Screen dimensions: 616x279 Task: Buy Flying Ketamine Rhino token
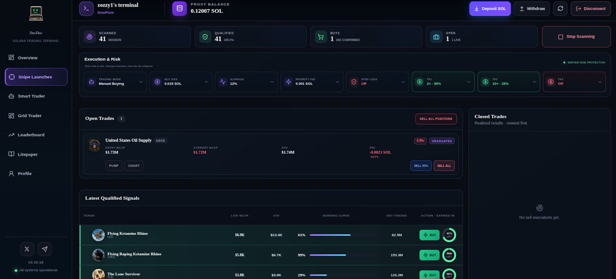[430, 235]
